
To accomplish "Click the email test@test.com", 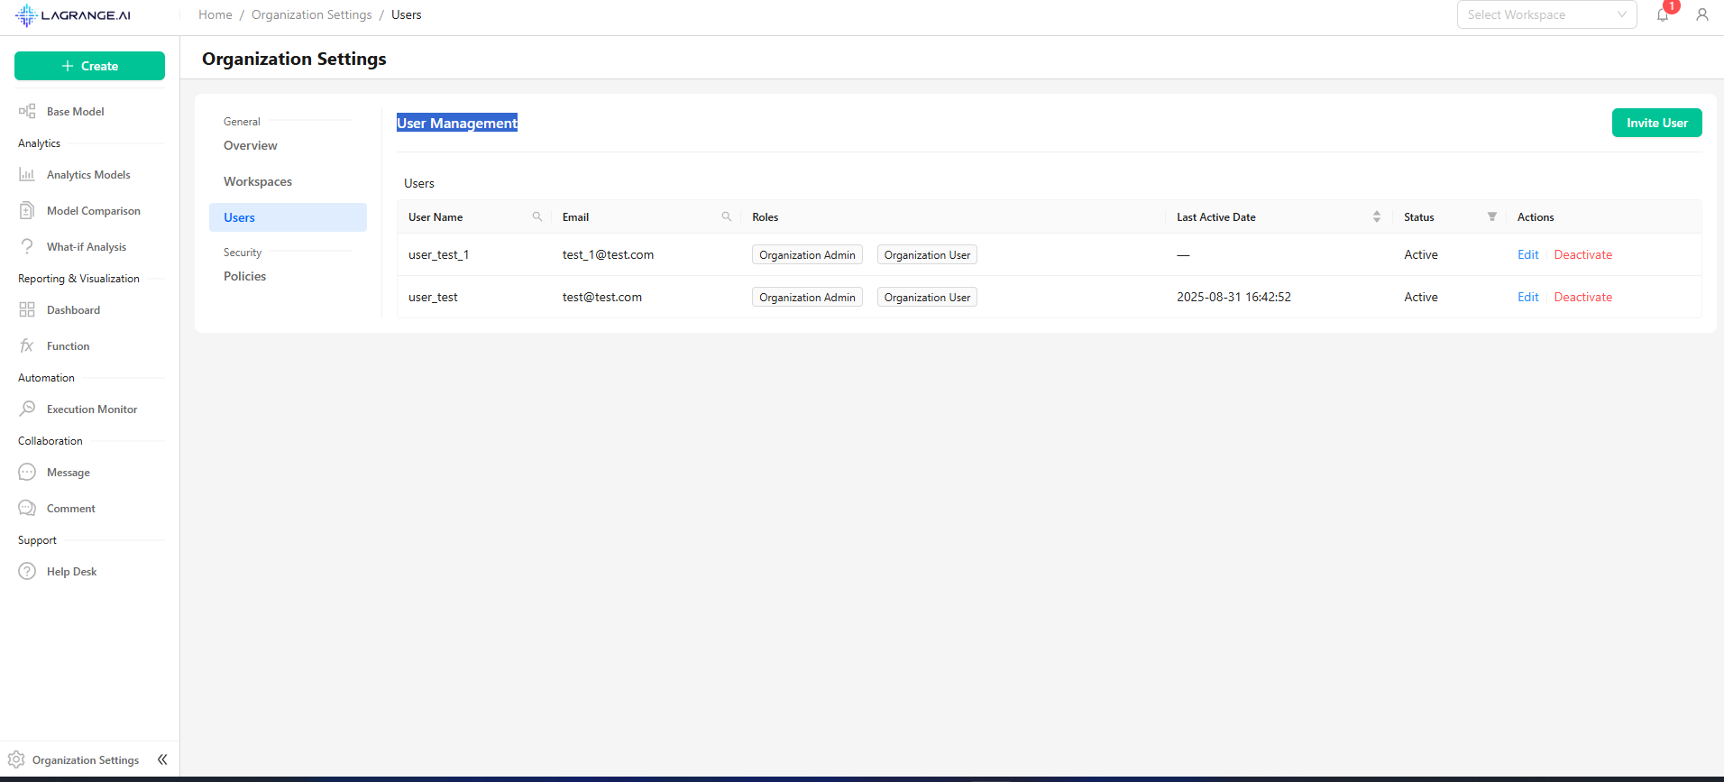I will tap(602, 297).
